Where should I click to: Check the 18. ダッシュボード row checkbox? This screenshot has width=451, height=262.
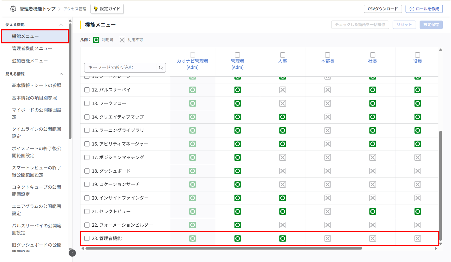point(87,171)
